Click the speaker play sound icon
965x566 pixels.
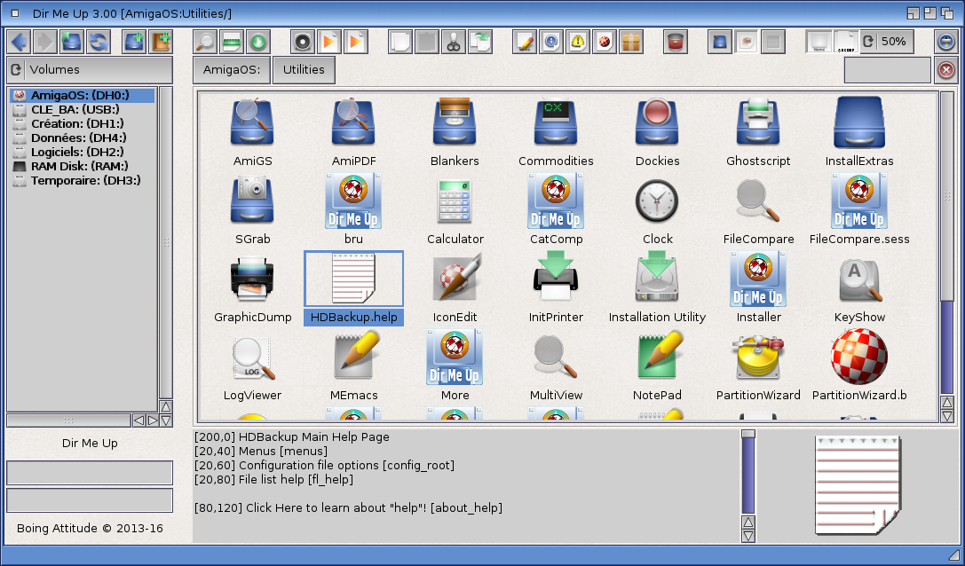tap(303, 41)
